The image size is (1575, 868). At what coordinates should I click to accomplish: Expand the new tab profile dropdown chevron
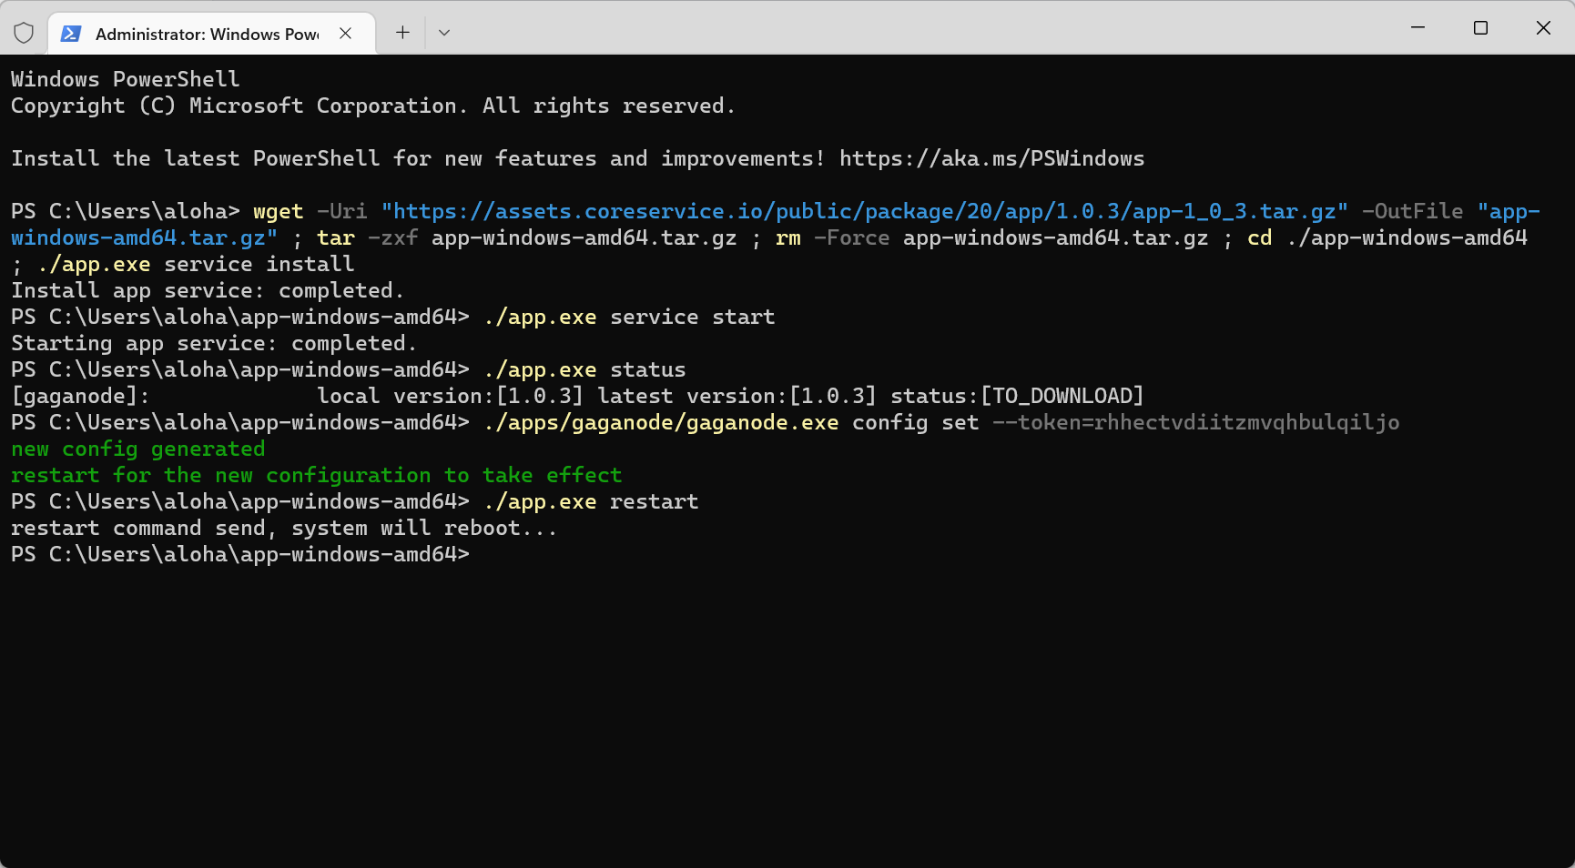click(x=444, y=33)
